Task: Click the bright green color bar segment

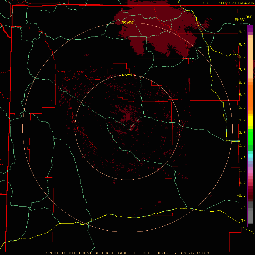Action: pyautogui.click(x=250, y=137)
